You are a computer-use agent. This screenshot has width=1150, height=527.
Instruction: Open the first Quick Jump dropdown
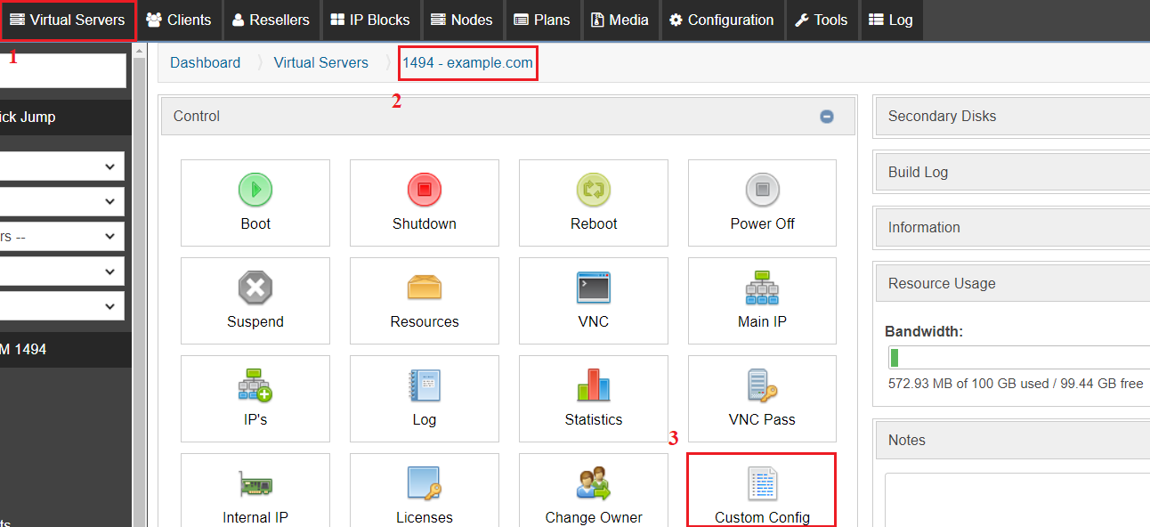point(61,166)
